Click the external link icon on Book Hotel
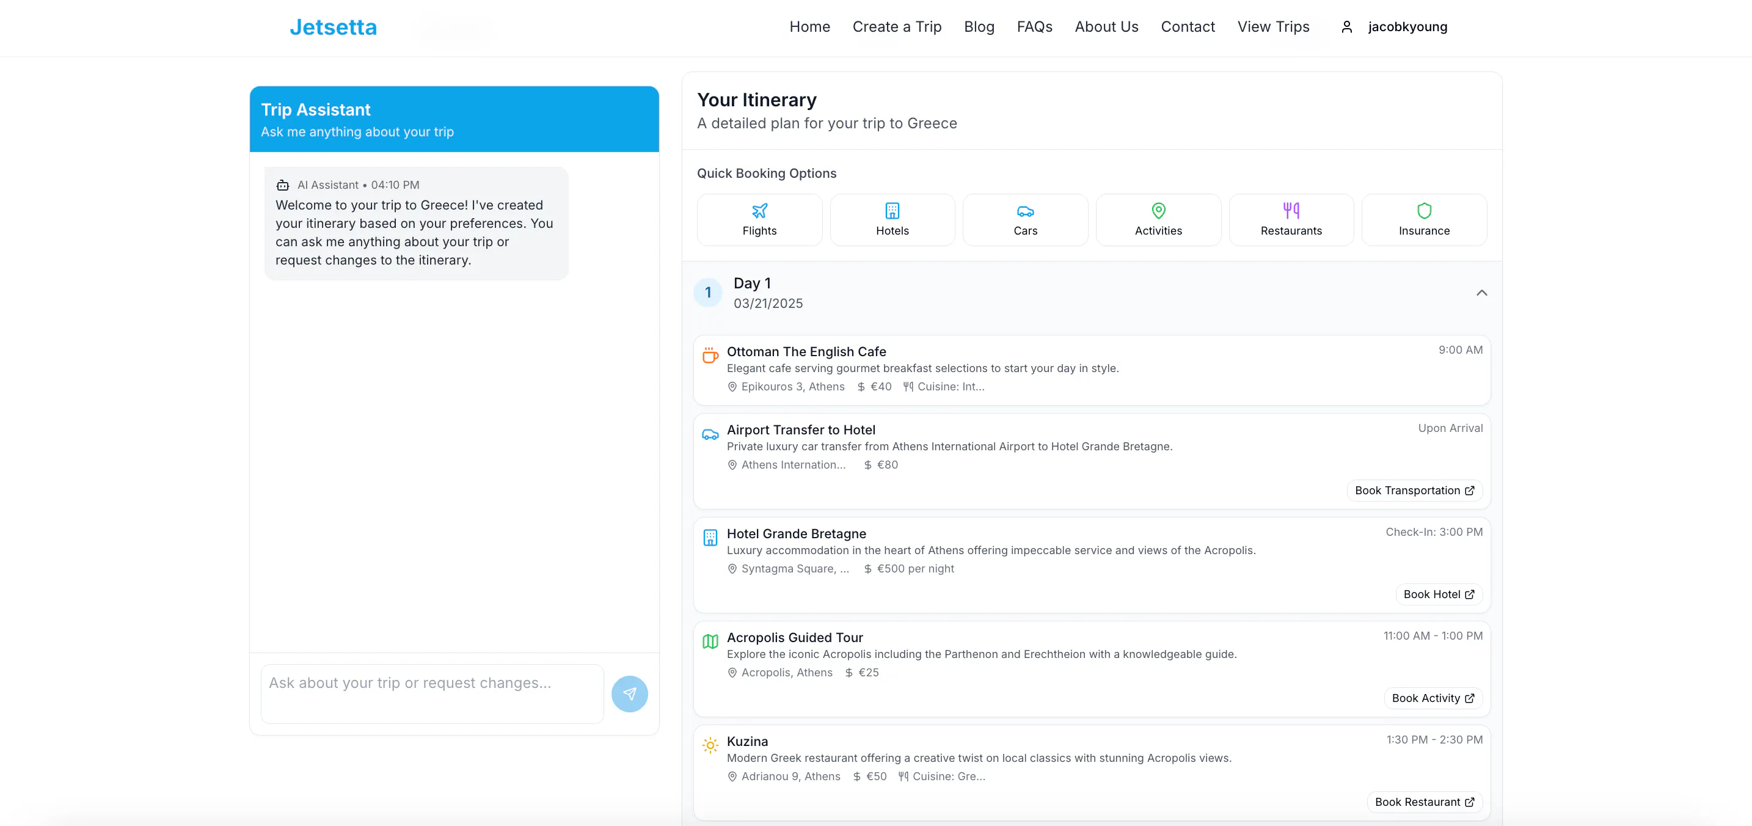The width and height of the screenshot is (1752, 826). [1469, 594]
